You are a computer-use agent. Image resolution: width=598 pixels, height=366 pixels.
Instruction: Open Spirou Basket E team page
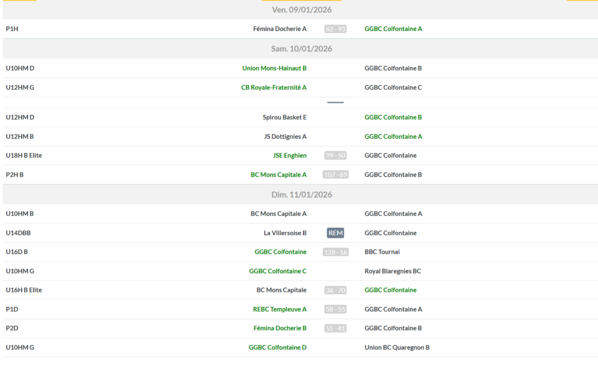(284, 117)
